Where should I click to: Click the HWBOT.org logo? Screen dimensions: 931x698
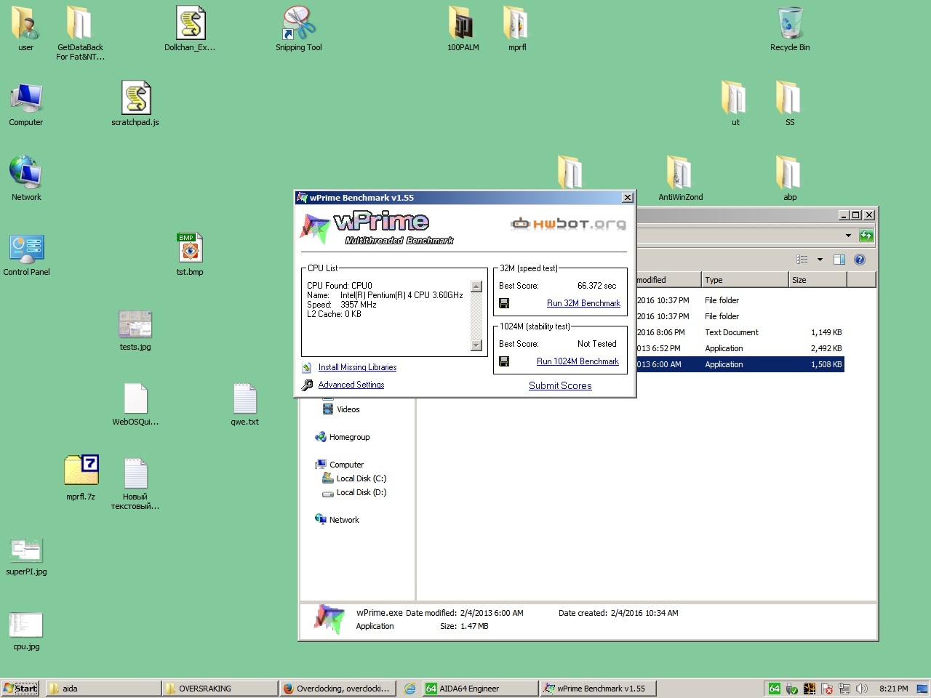click(568, 223)
